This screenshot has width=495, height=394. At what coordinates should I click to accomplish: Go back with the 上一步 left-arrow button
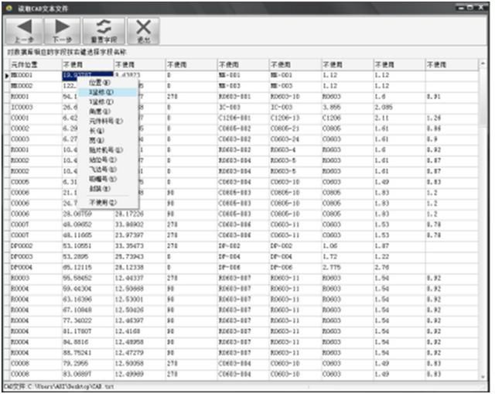(24, 31)
